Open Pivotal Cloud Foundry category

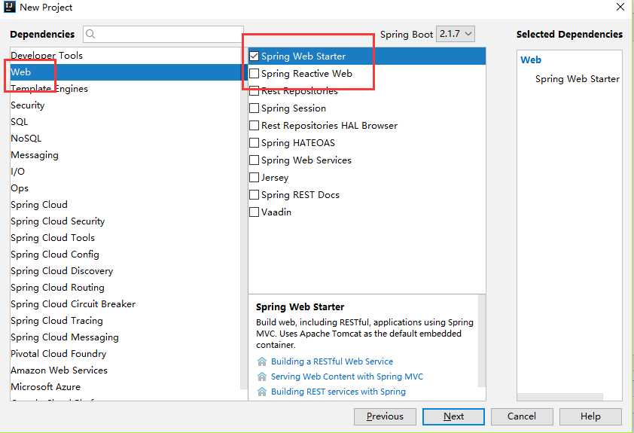(125, 354)
